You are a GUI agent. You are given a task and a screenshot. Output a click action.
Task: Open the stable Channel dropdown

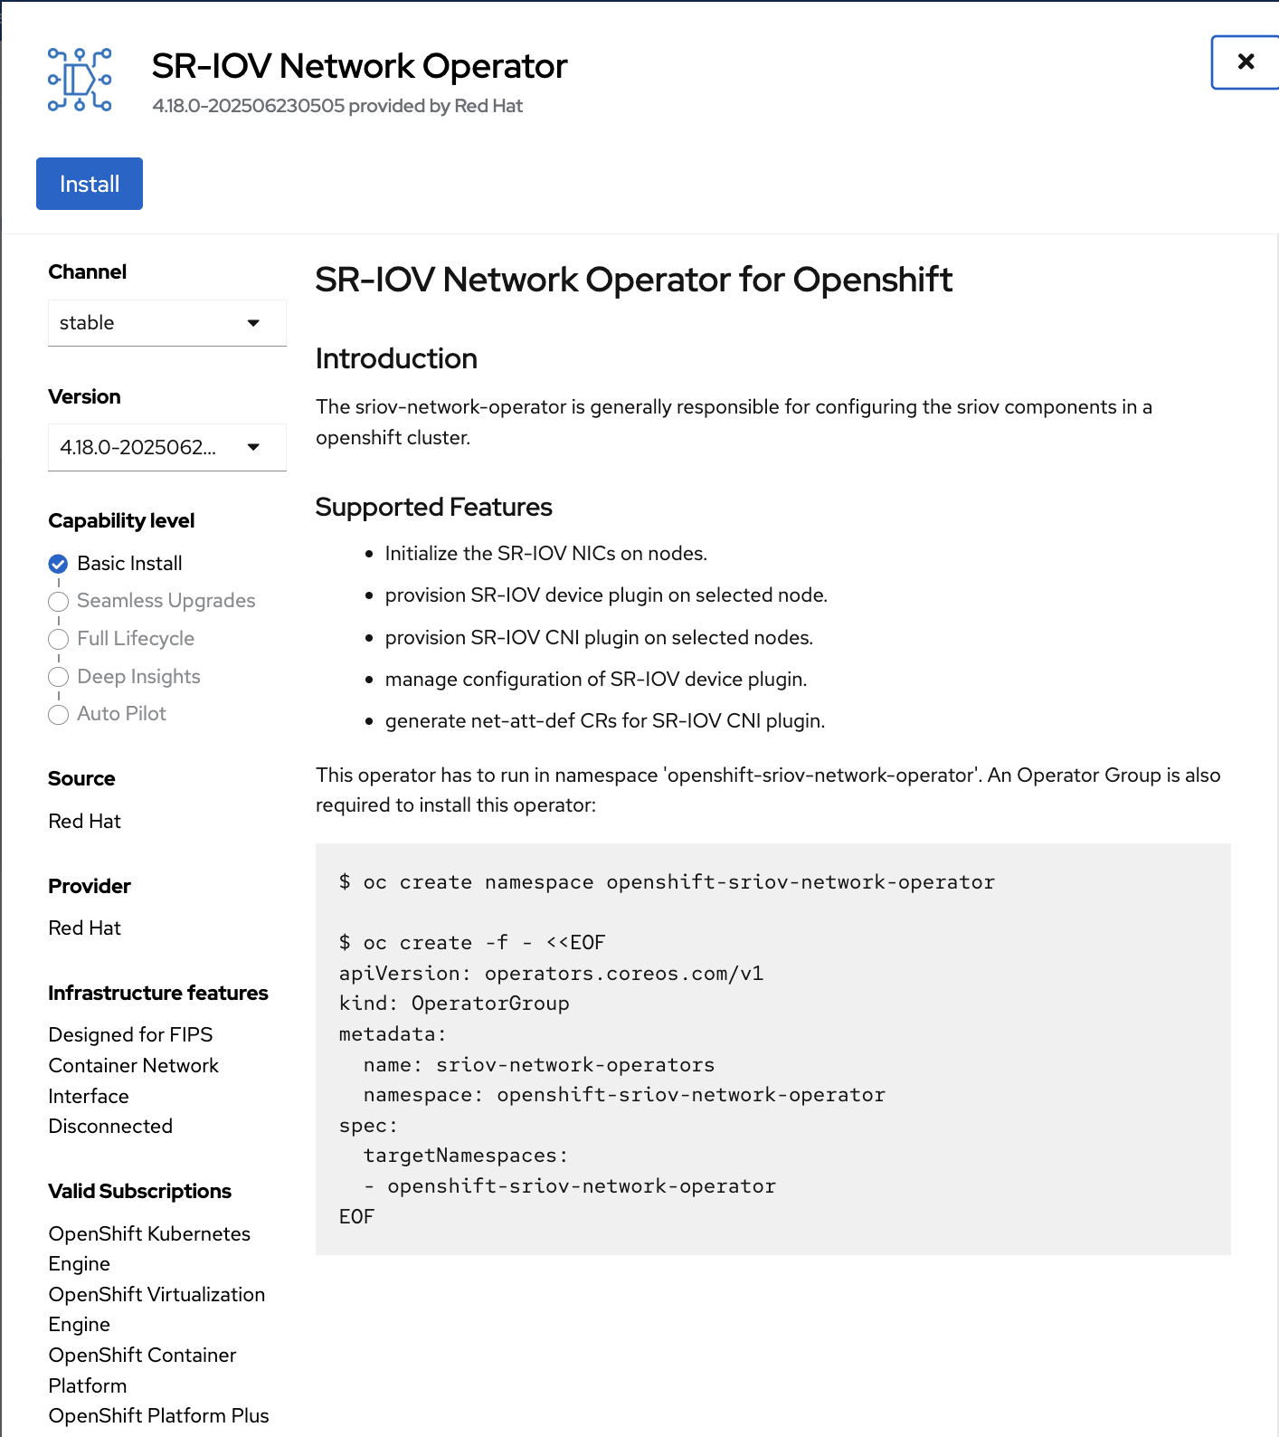(x=166, y=323)
